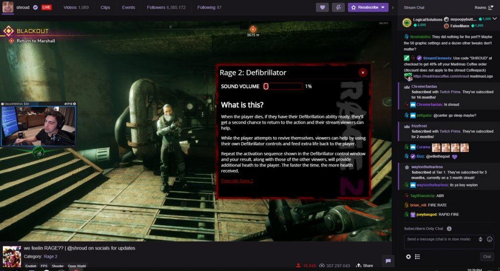Click the verified checkmark badge beside shroud
Screen dimensions: 500x271
pyautogui.click(x=35, y=7)
